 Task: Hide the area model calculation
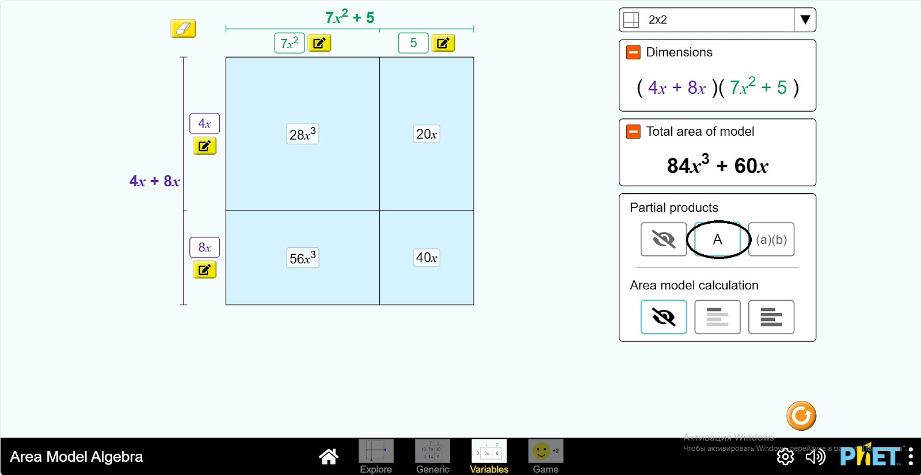click(663, 317)
